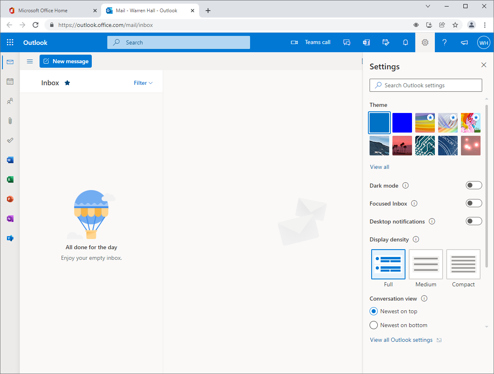Click View all themes link

coord(379,167)
